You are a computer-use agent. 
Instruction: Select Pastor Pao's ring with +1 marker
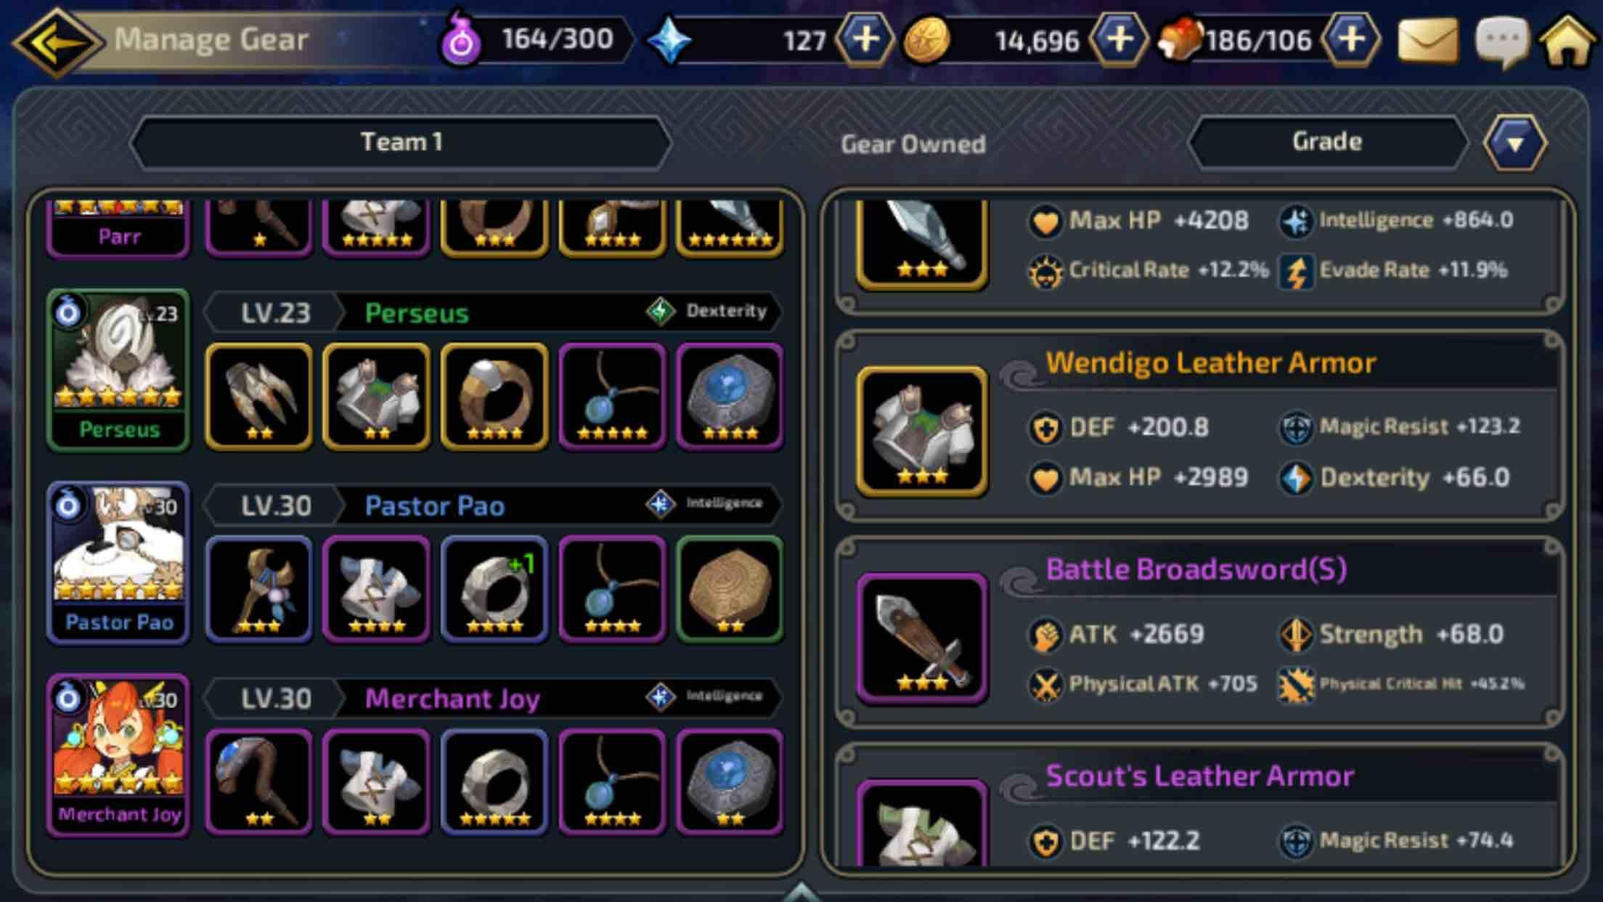tap(494, 589)
